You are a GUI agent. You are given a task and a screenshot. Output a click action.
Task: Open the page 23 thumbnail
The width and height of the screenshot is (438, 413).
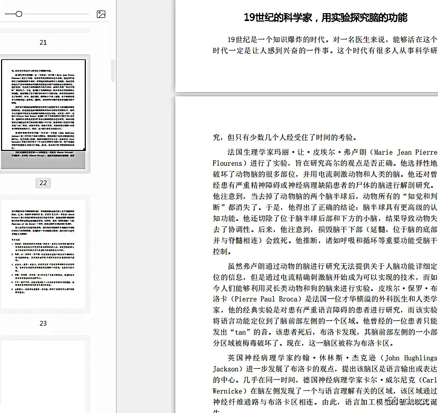(43, 254)
